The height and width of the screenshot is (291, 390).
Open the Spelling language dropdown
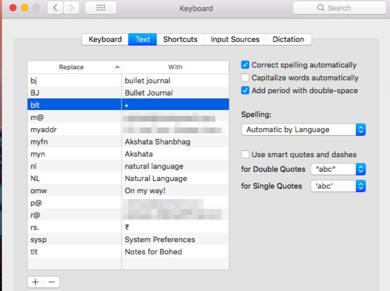pyautogui.click(x=303, y=130)
